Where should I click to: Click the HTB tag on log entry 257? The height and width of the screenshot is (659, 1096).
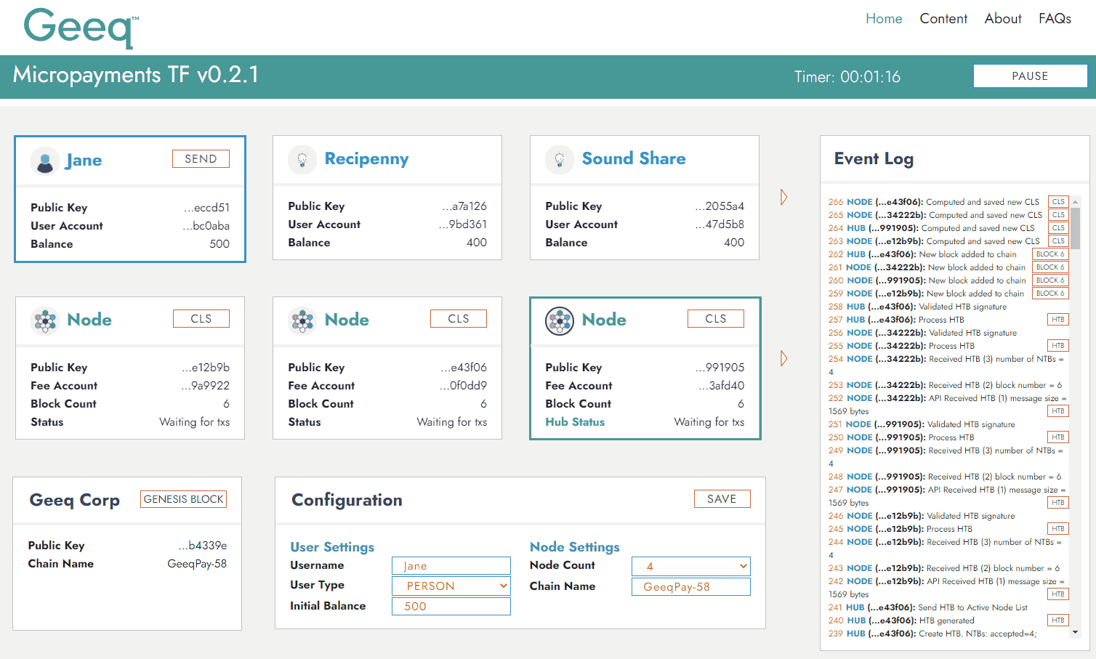click(1058, 320)
